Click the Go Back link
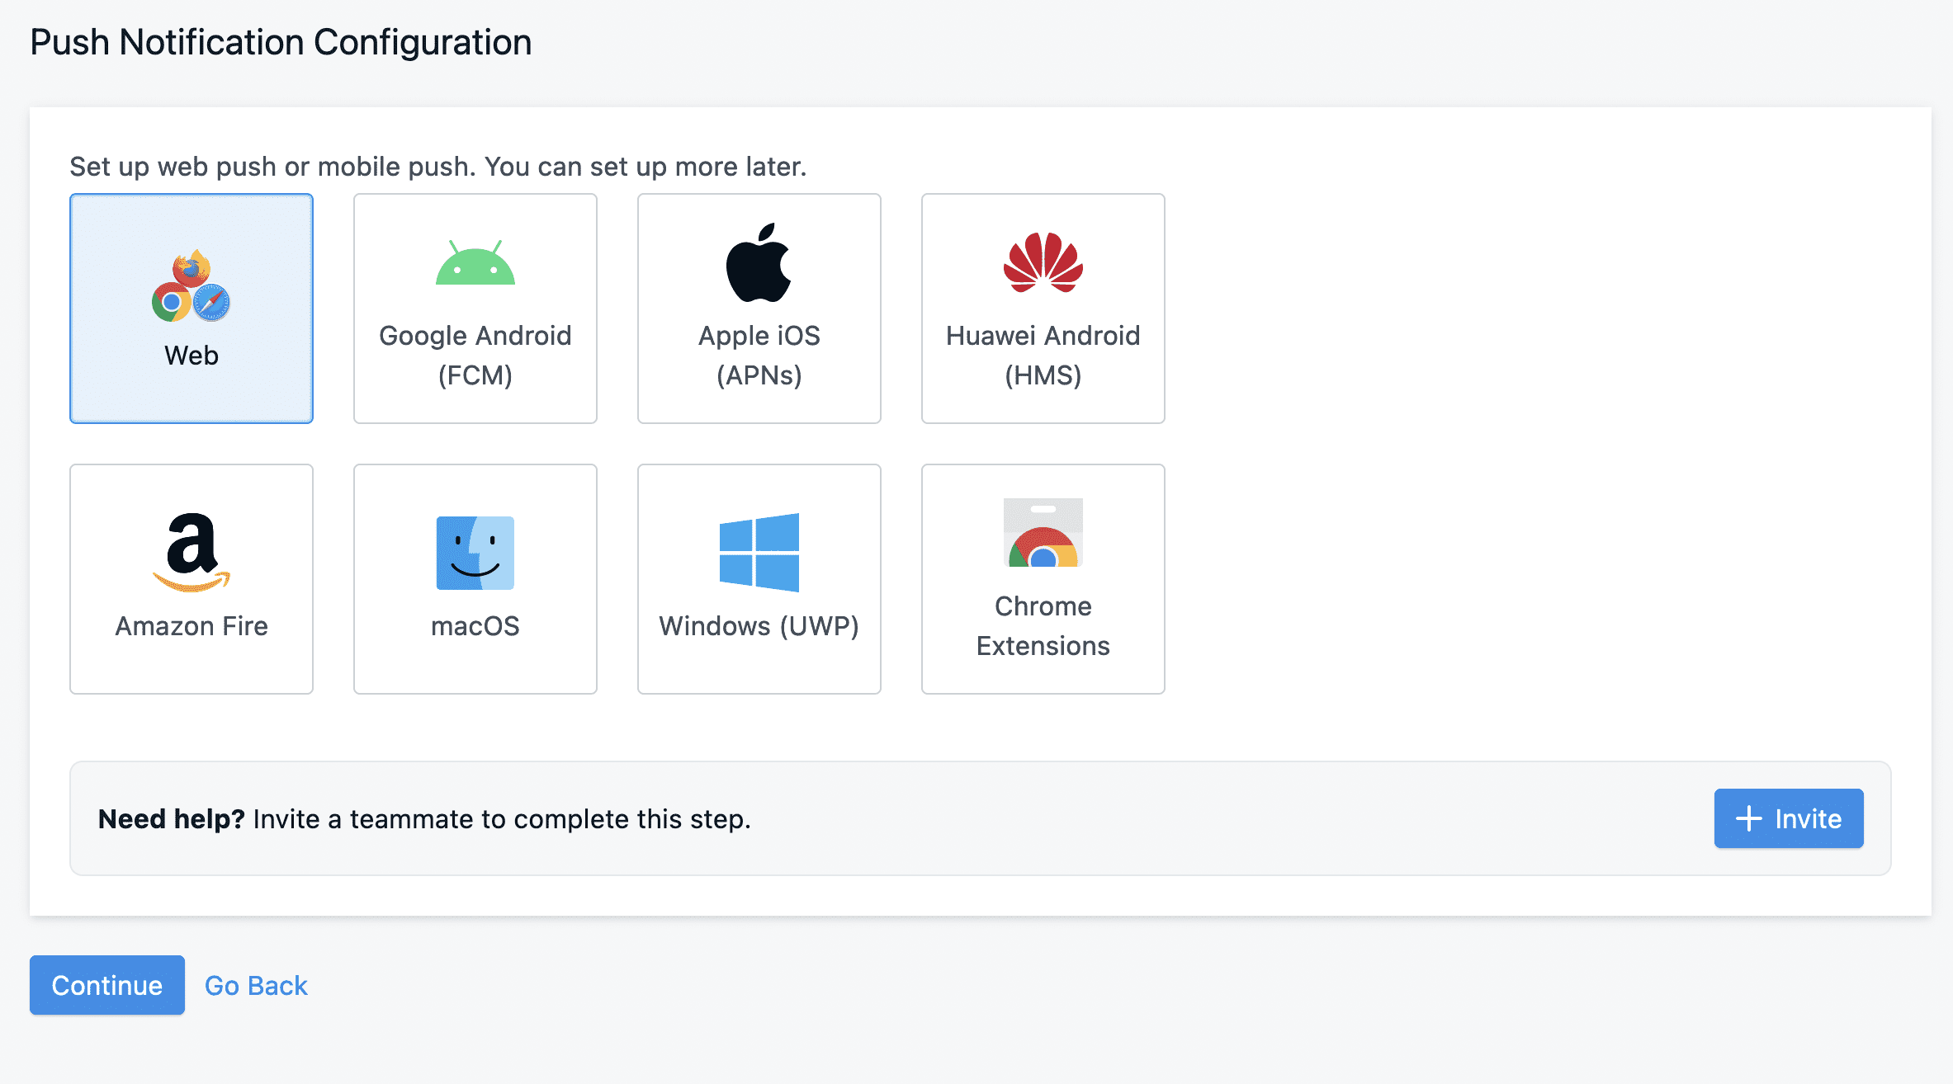 tap(256, 985)
